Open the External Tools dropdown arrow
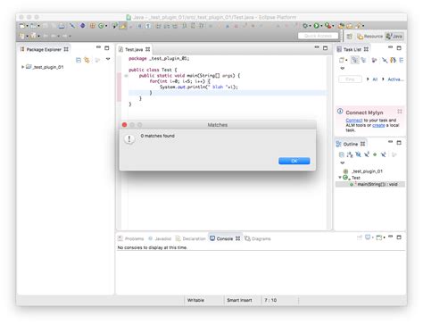This screenshot has width=423, height=325. coord(333,26)
